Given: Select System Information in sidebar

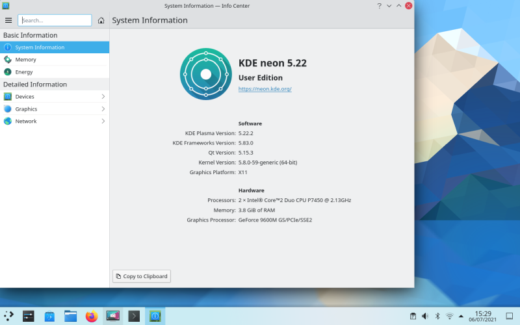Looking at the screenshot, I should pyautogui.click(x=55, y=47).
